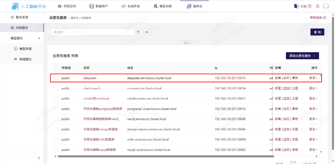Open the 数据资产 top menu
This screenshot has width=335, height=164.
tap(99, 6)
